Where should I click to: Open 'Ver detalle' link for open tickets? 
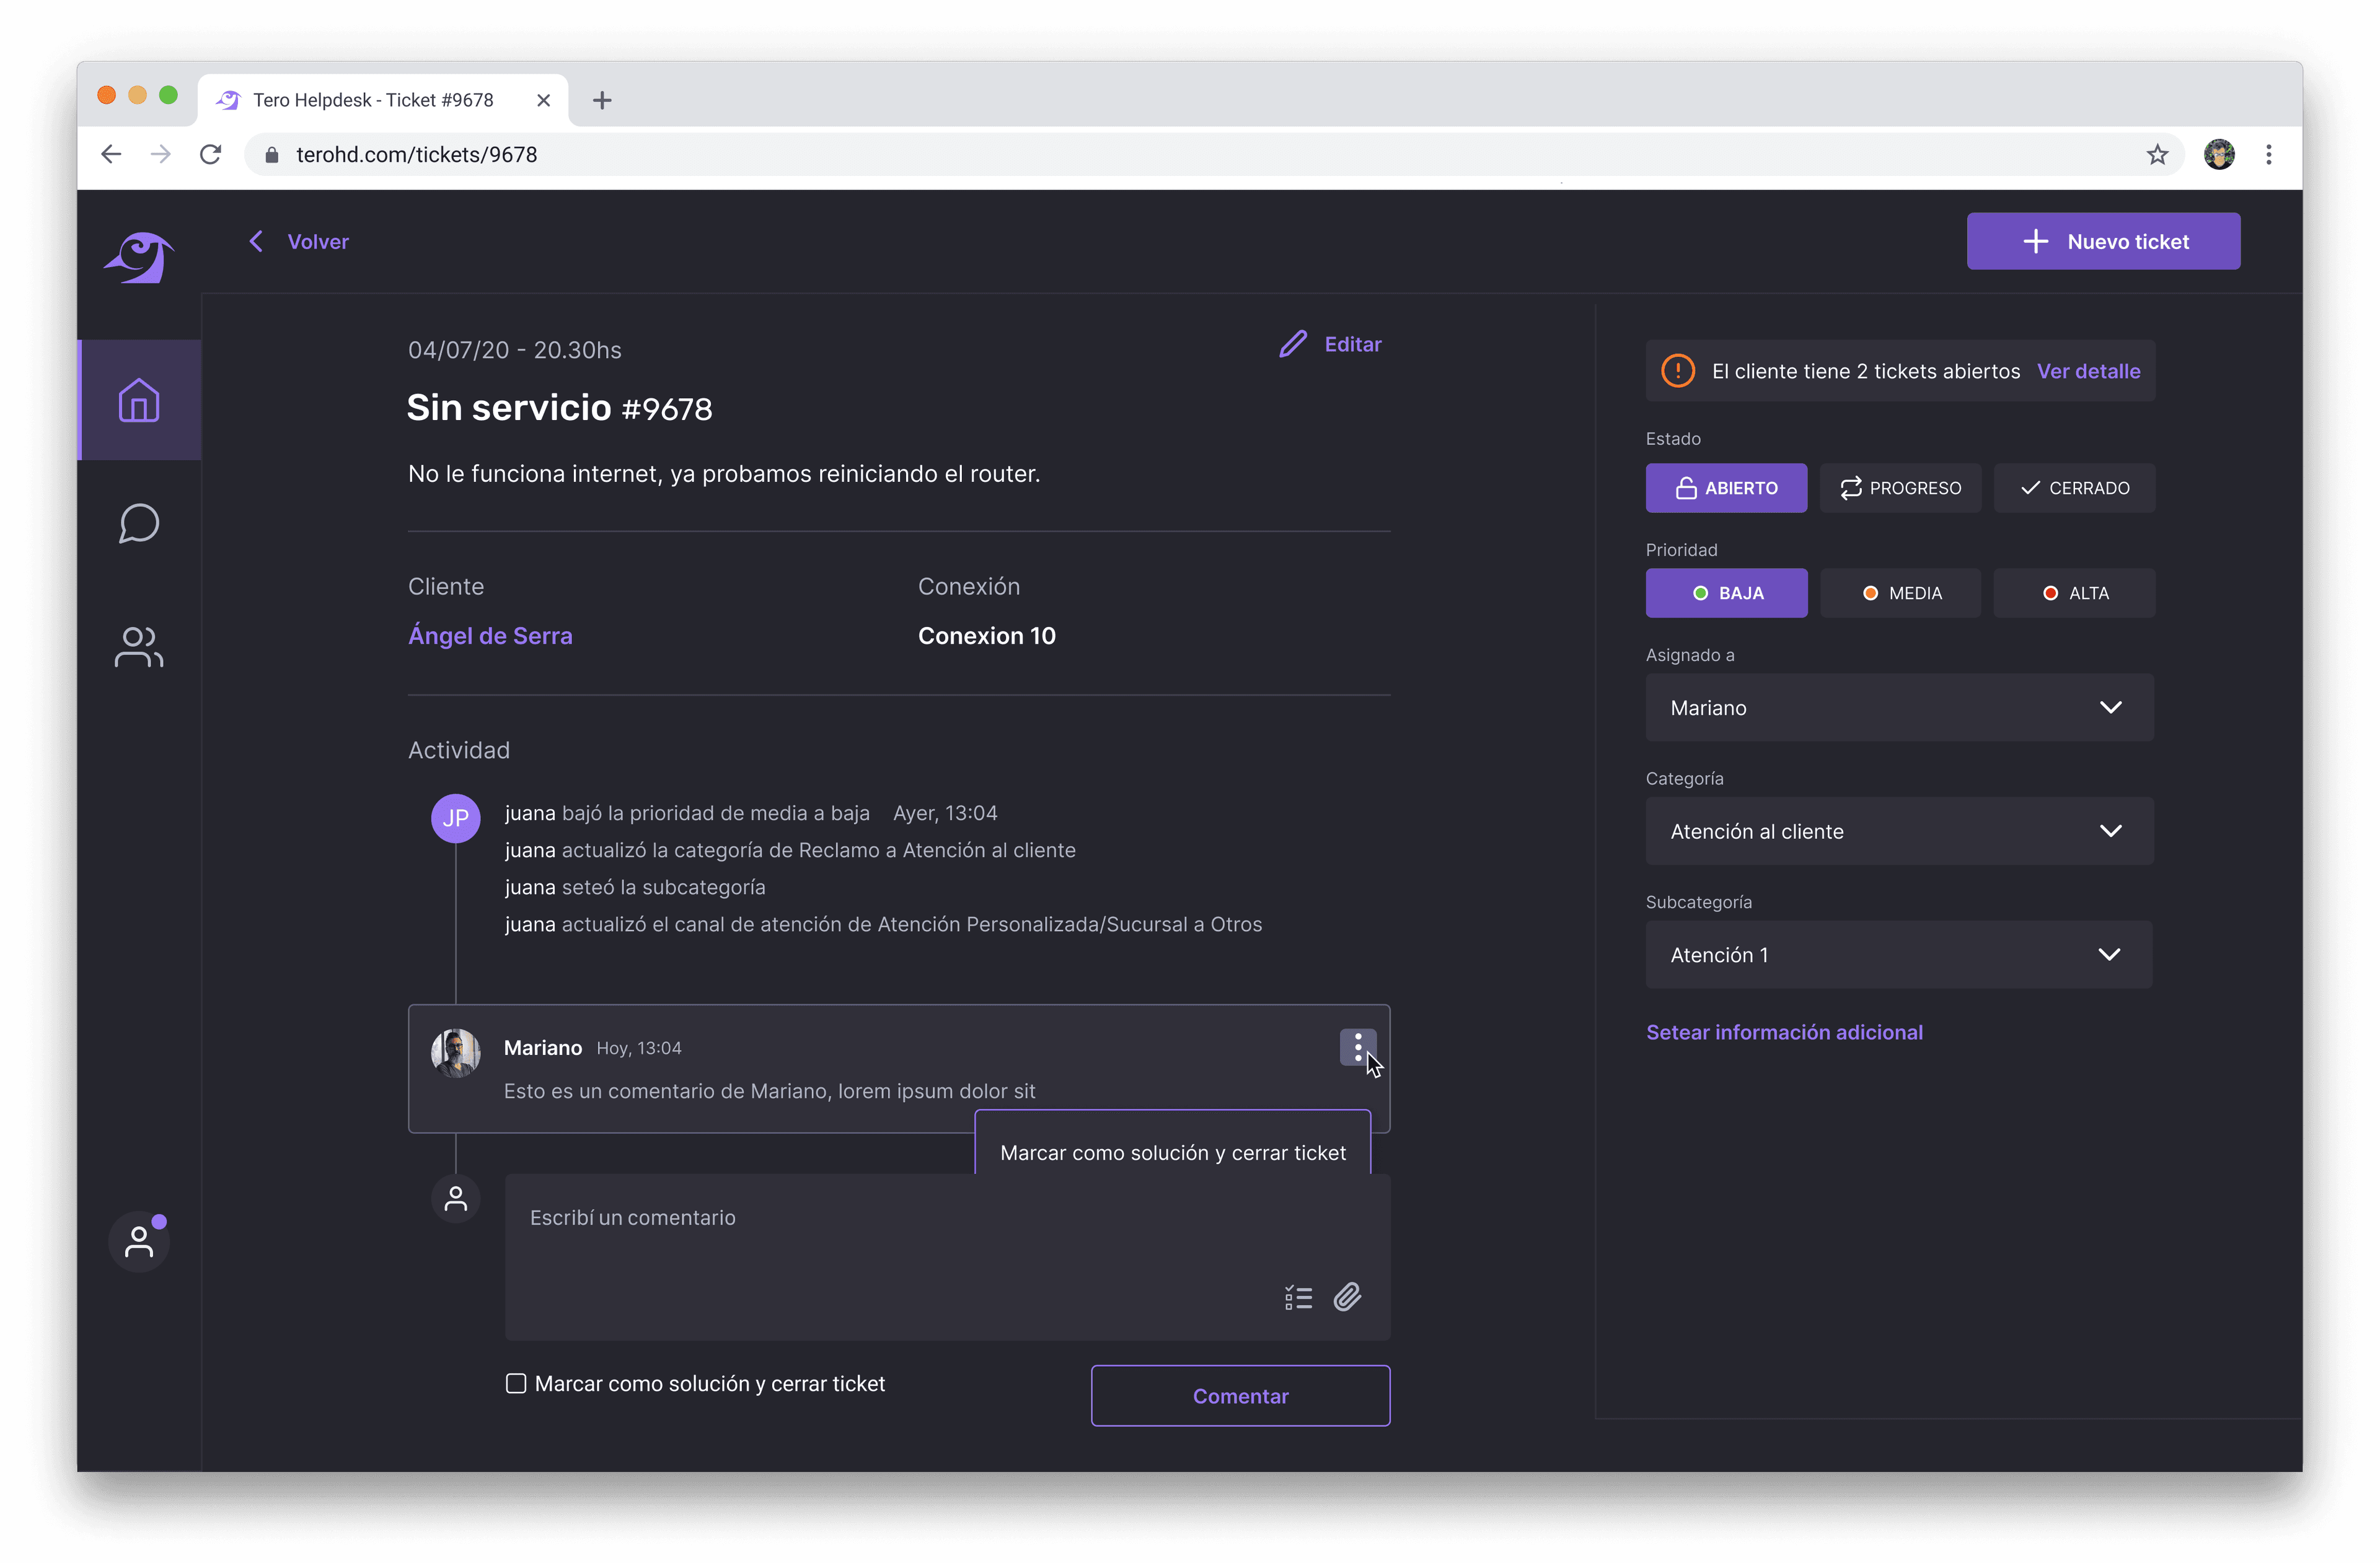coord(2088,370)
